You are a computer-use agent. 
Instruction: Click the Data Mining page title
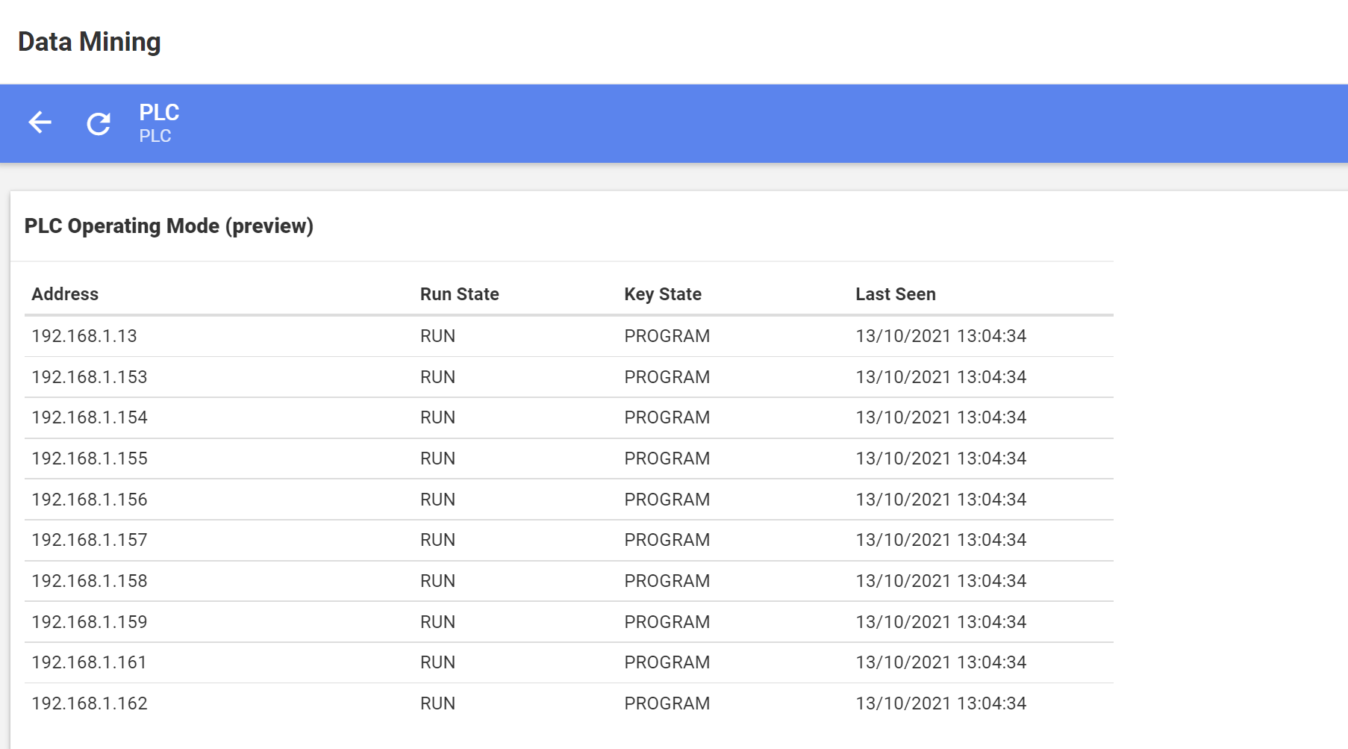[90, 42]
